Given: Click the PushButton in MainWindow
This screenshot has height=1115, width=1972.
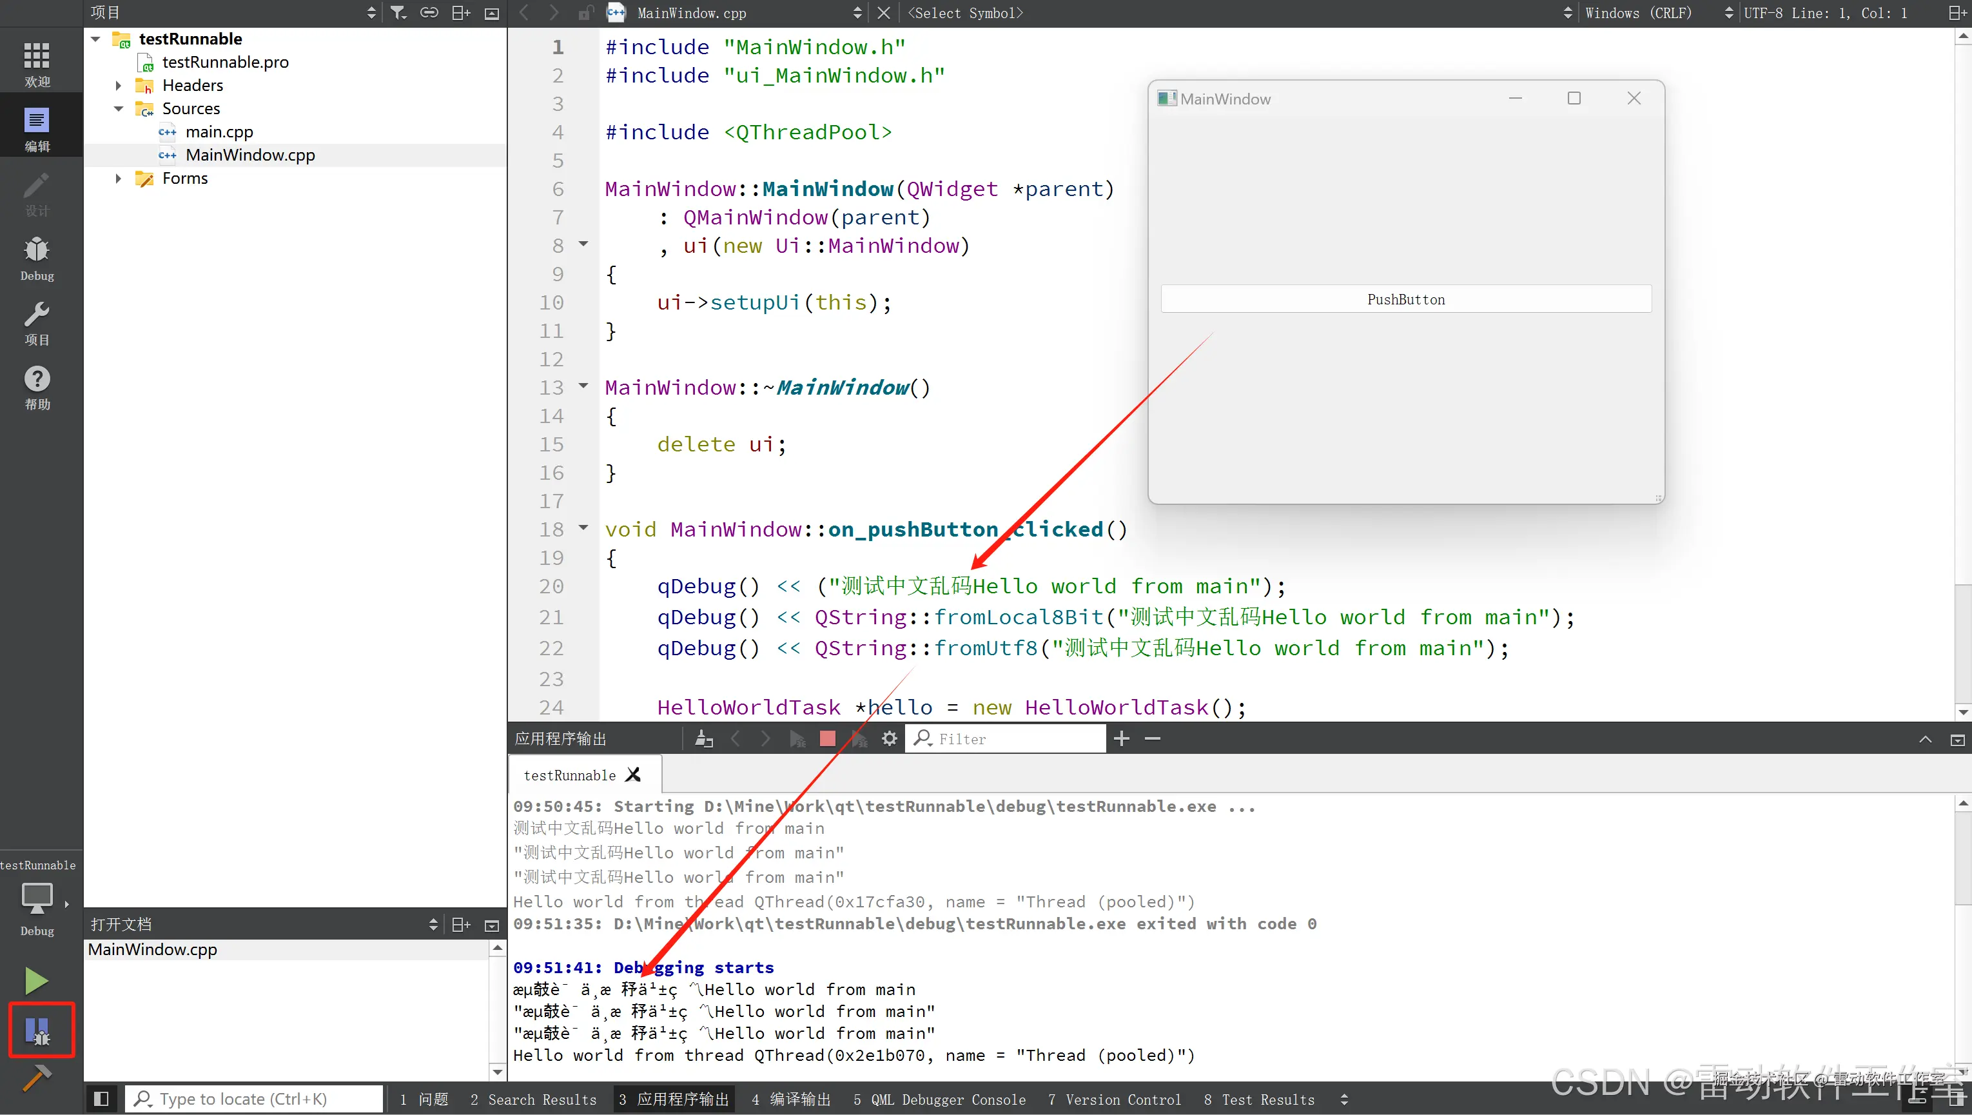Looking at the screenshot, I should tap(1405, 299).
